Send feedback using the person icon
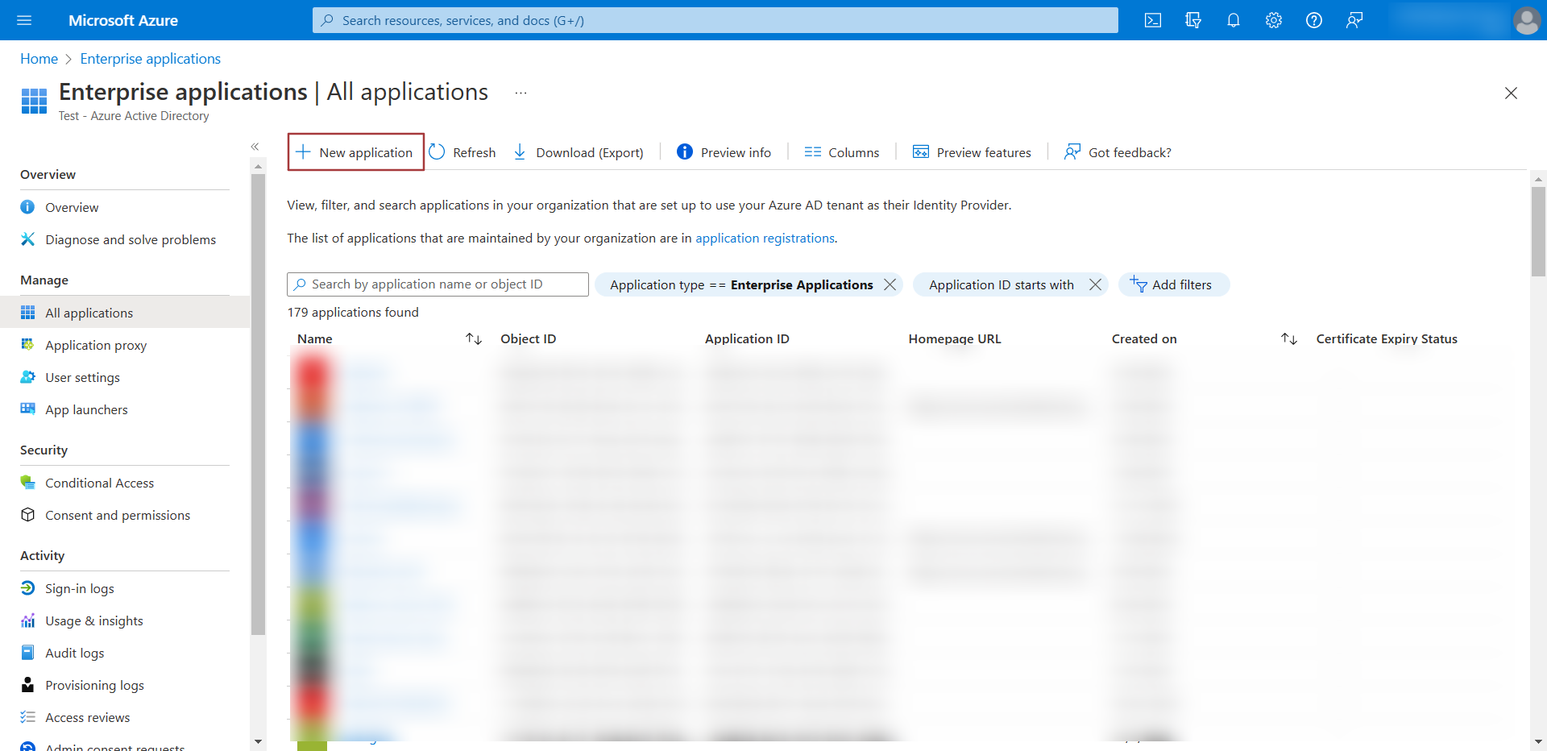1547x751 pixels. coord(1354,20)
